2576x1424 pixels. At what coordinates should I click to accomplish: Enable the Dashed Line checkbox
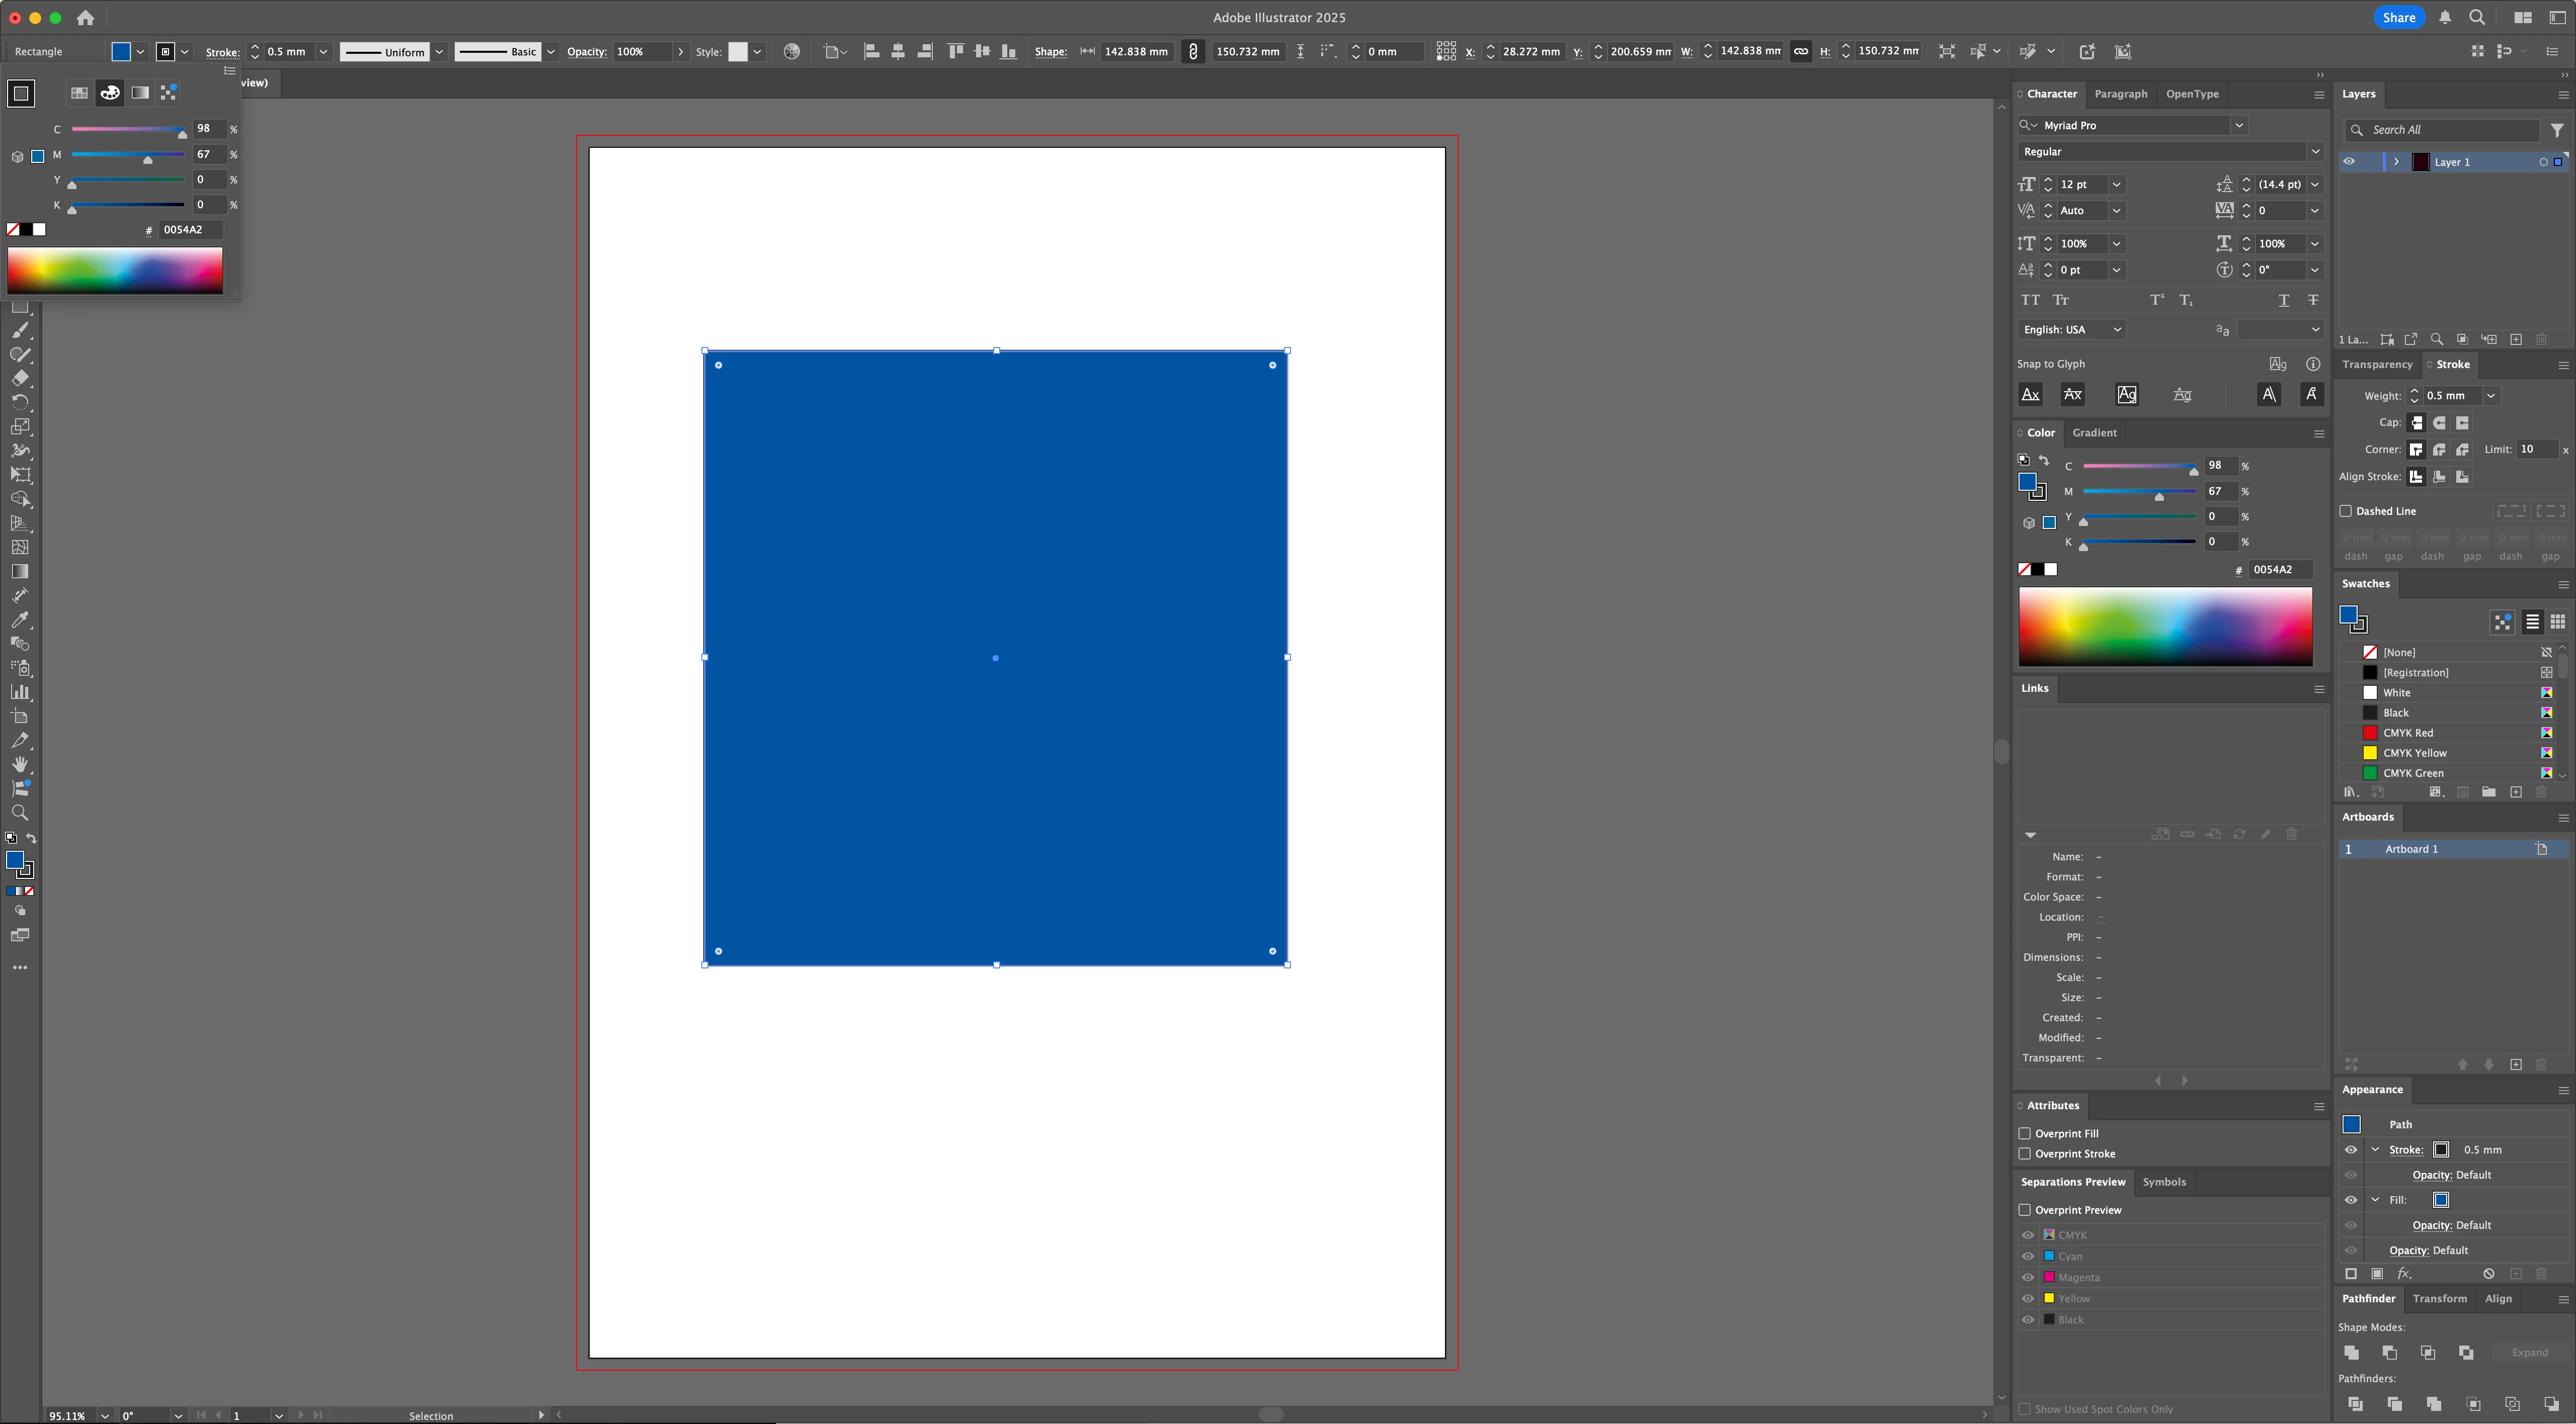click(x=2346, y=511)
